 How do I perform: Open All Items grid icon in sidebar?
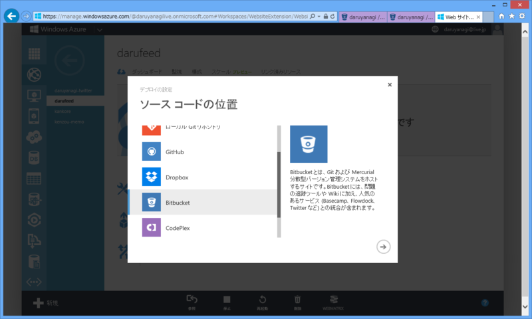click(34, 54)
